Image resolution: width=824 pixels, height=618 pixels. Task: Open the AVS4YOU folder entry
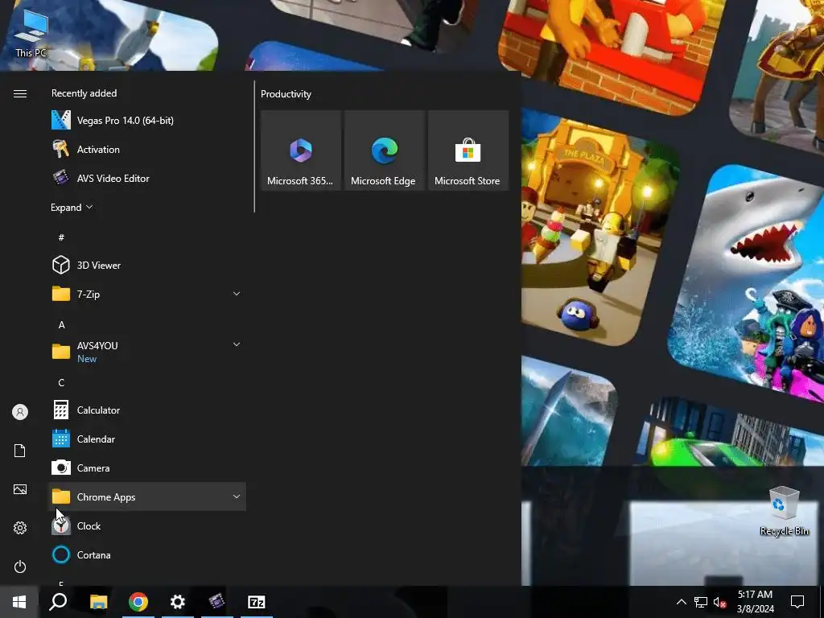146,352
